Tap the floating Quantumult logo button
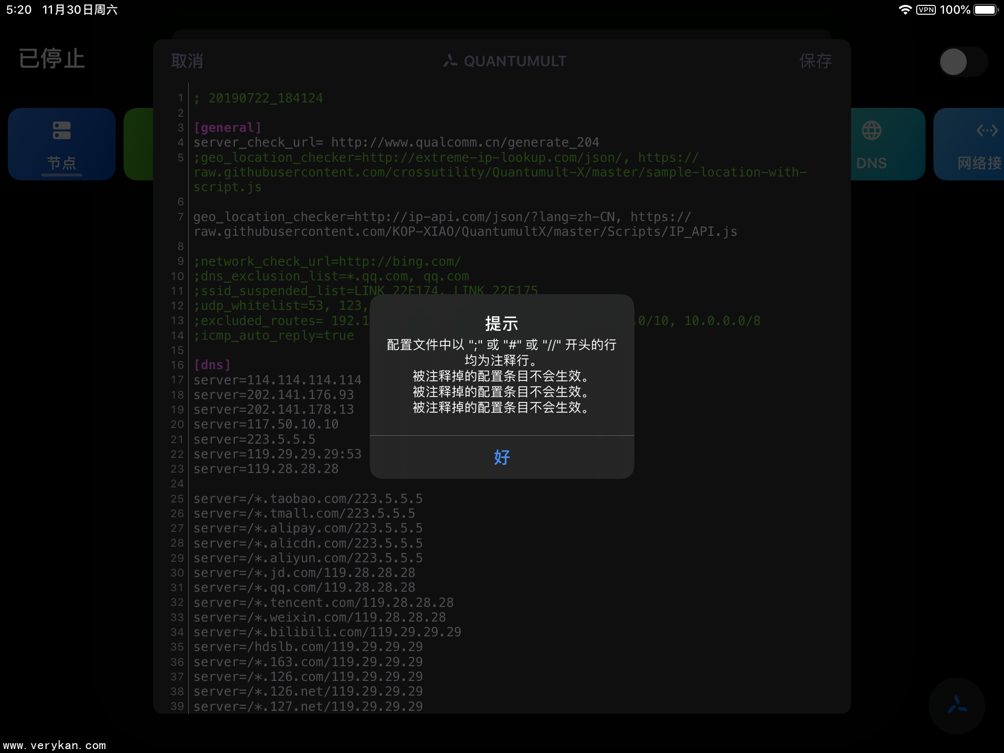 (x=956, y=705)
